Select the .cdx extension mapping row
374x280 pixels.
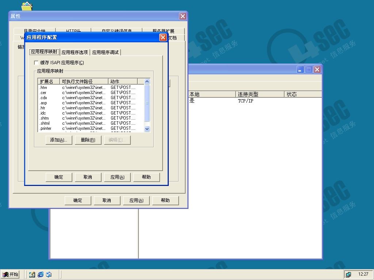point(91,98)
